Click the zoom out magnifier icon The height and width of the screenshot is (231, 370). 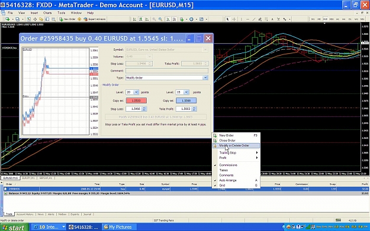(x=160, y=19)
